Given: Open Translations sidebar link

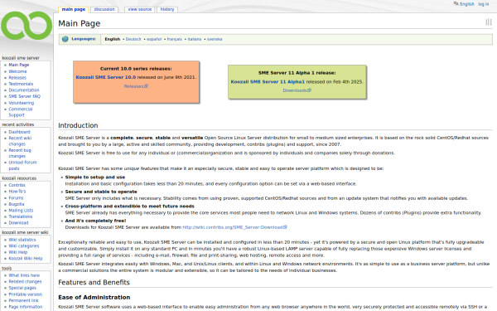Looking at the screenshot, I should [20, 216].
